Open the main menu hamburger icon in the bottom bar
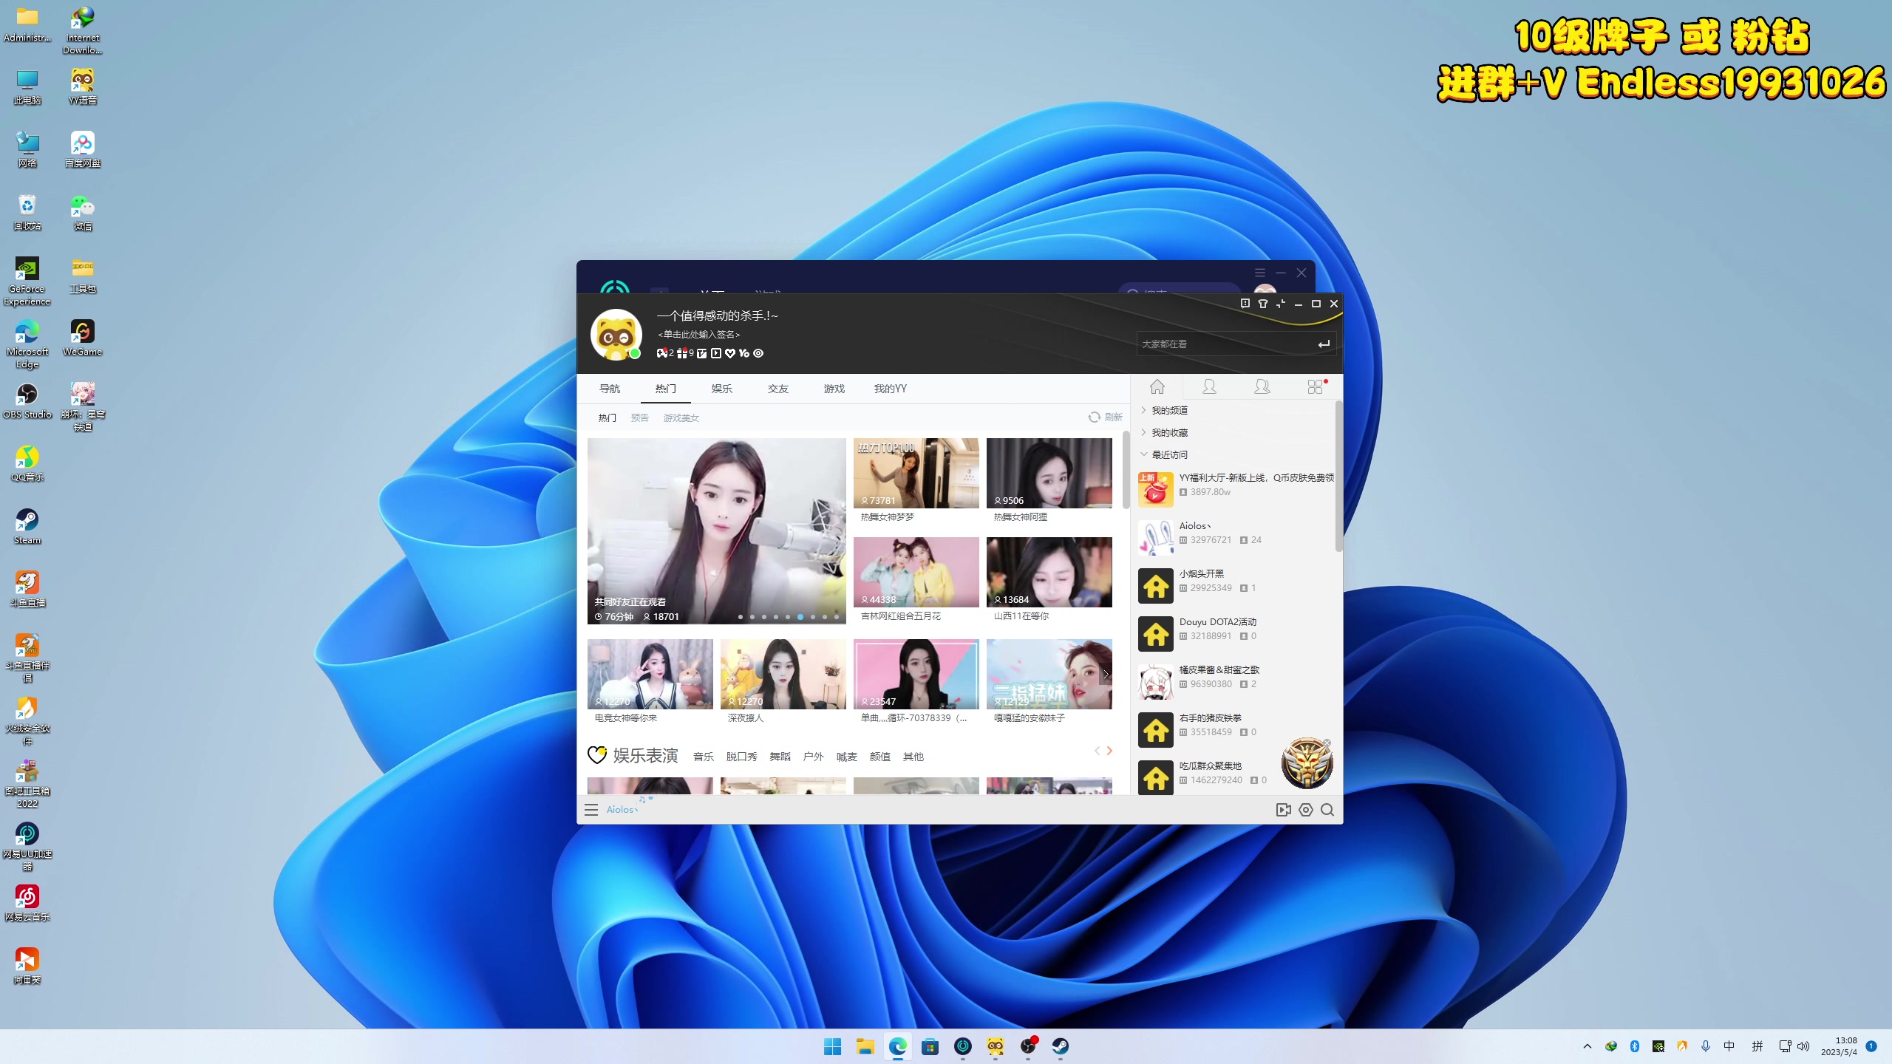The image size is (1892, 1064). (591, 810)
